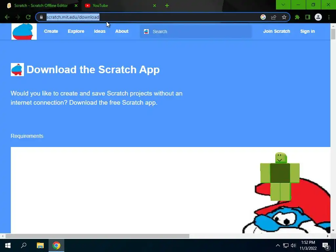Open the Create menu item
The image size is (336, 252).
[x=51, y=31]
